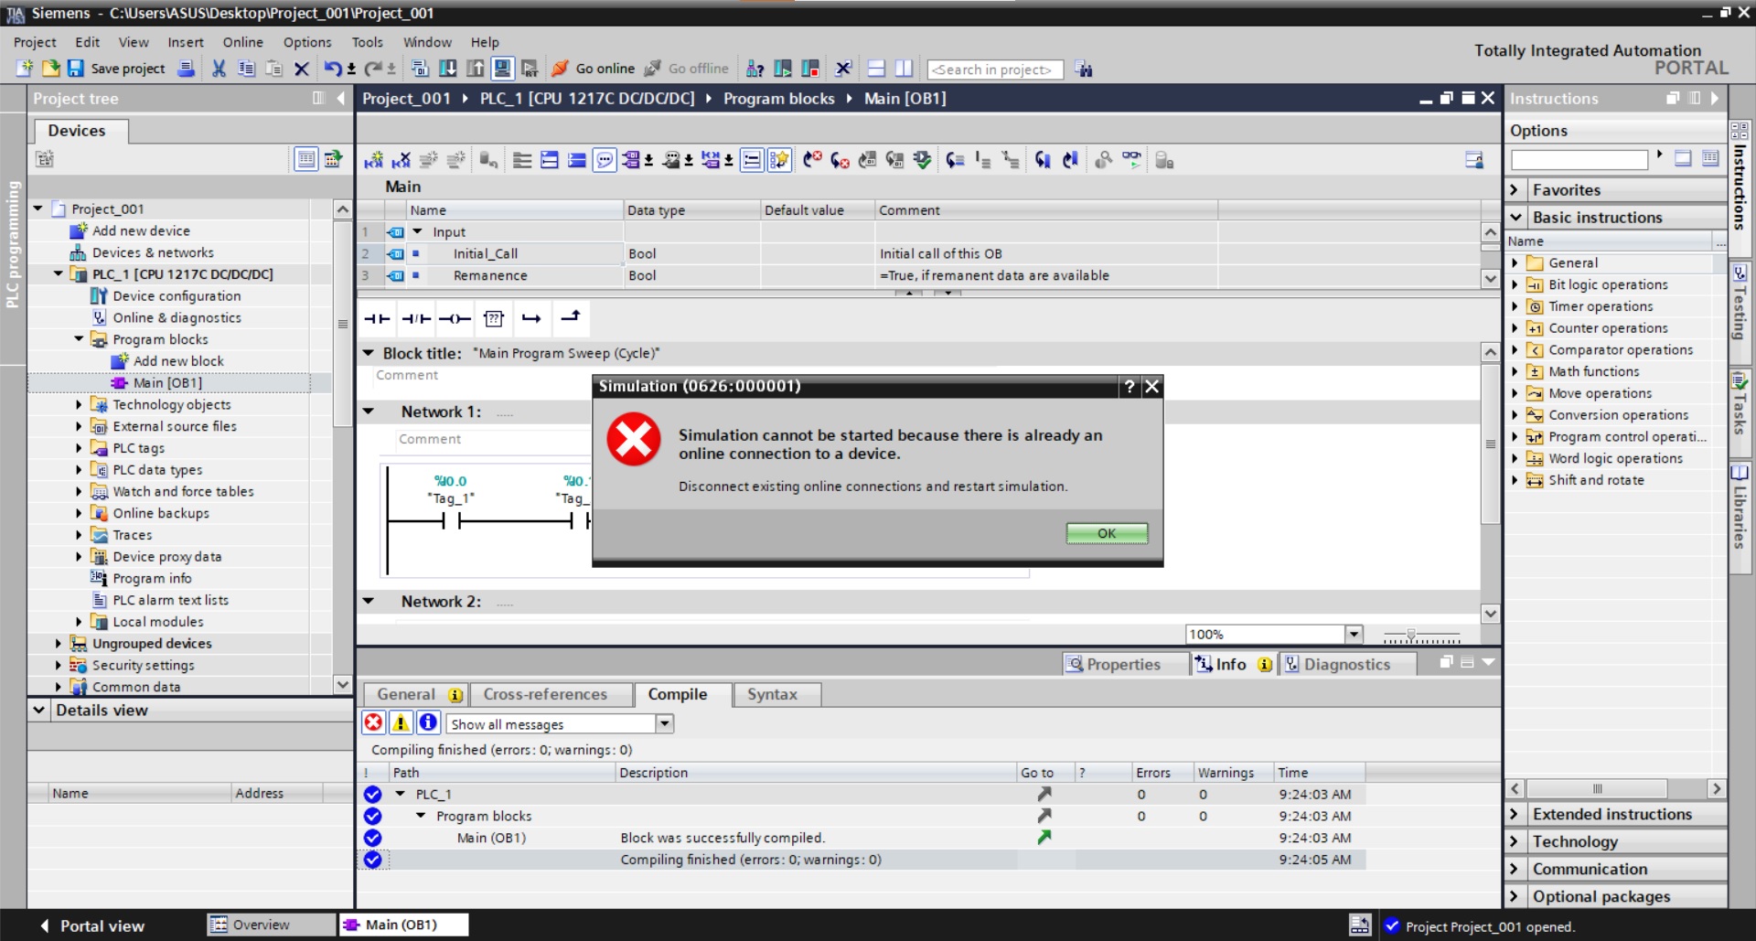Image resolution: width=1756 pixels, height=941 pixels.
Task: Click the Copy icon in main toolbar
Action: (246, 69)
